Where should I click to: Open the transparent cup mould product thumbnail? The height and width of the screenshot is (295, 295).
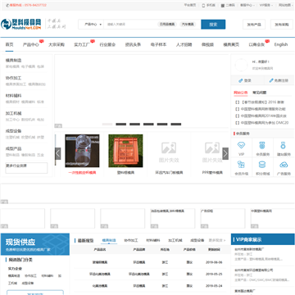pyautogui.click(x=82, y=151)
